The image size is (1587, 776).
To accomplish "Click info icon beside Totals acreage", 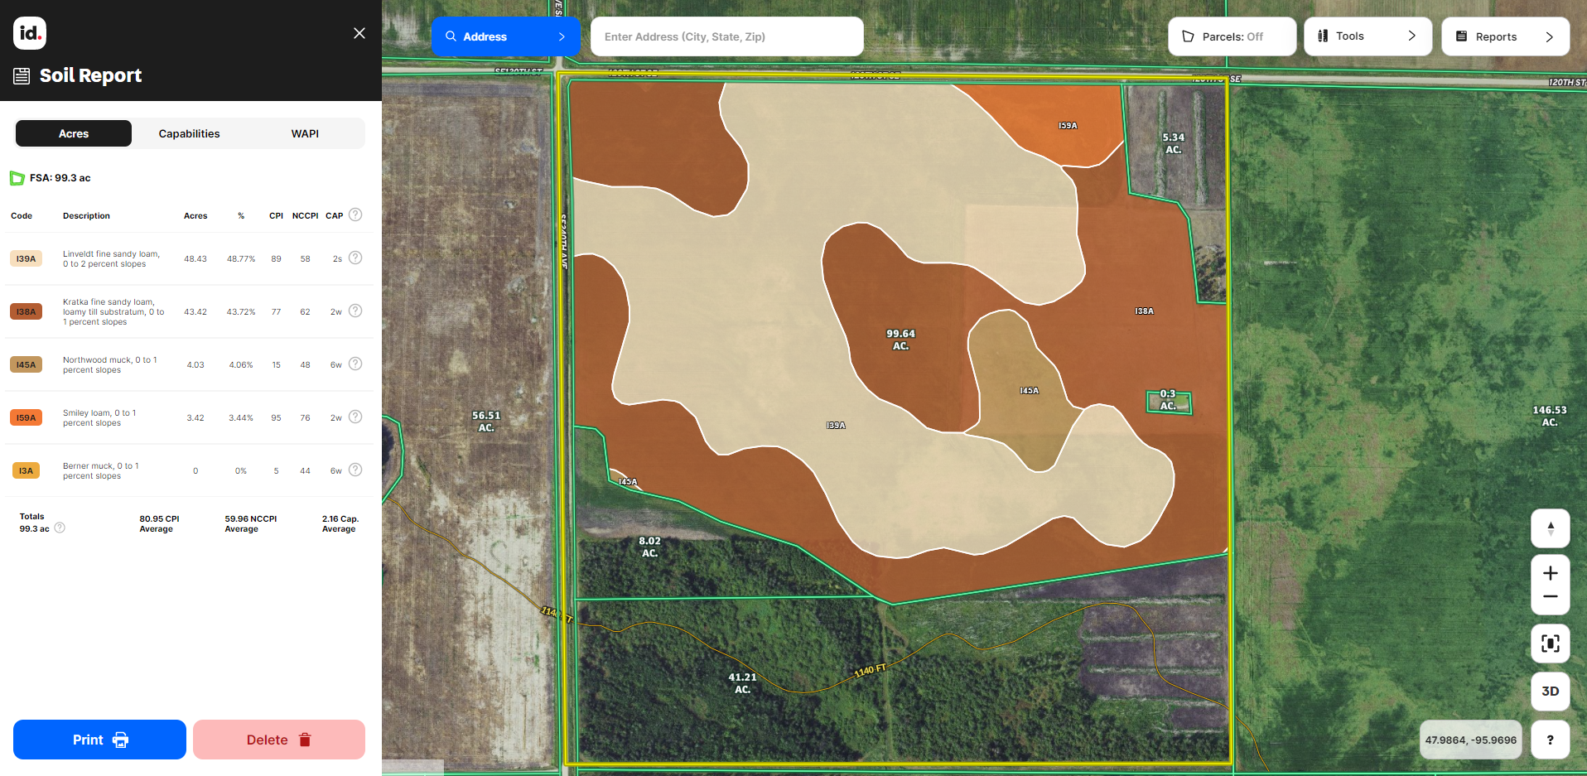I will (60, 528).
